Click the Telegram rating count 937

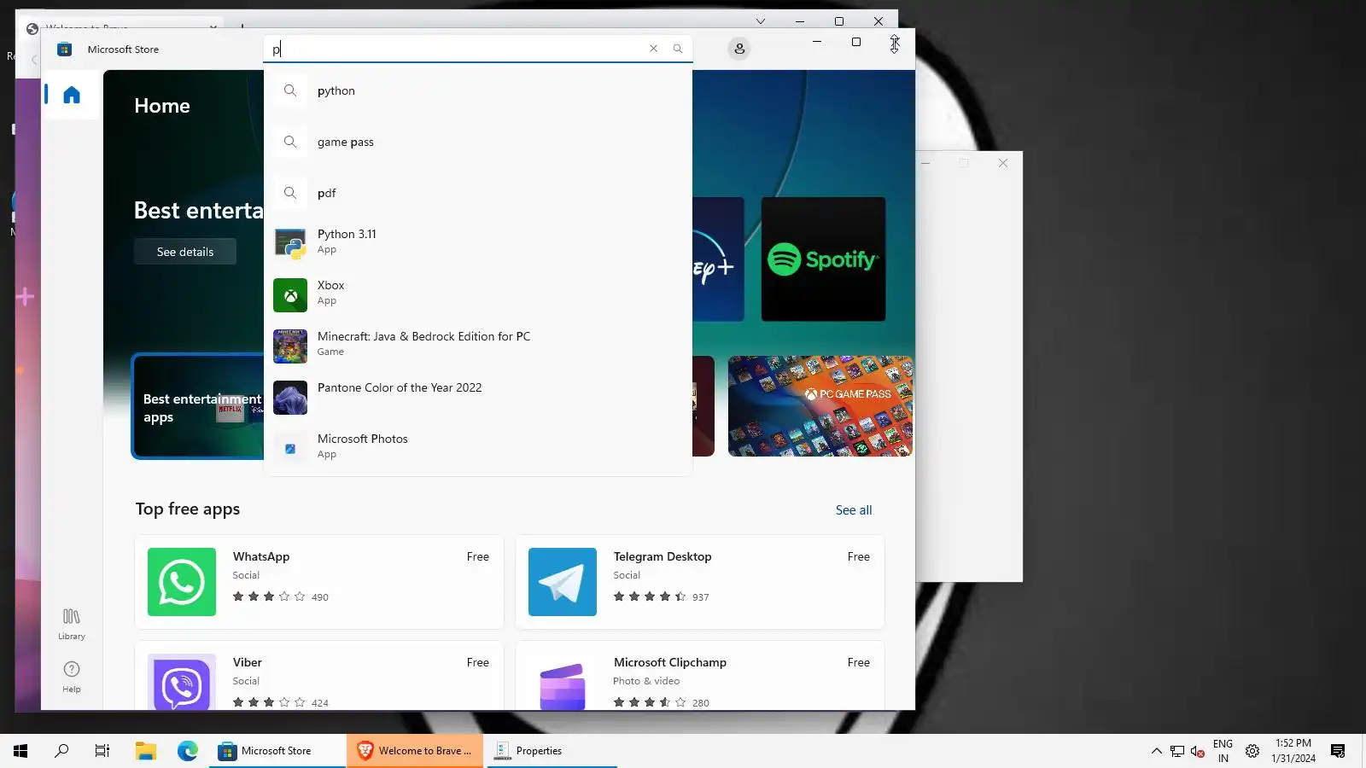click(x=701, y=597)
